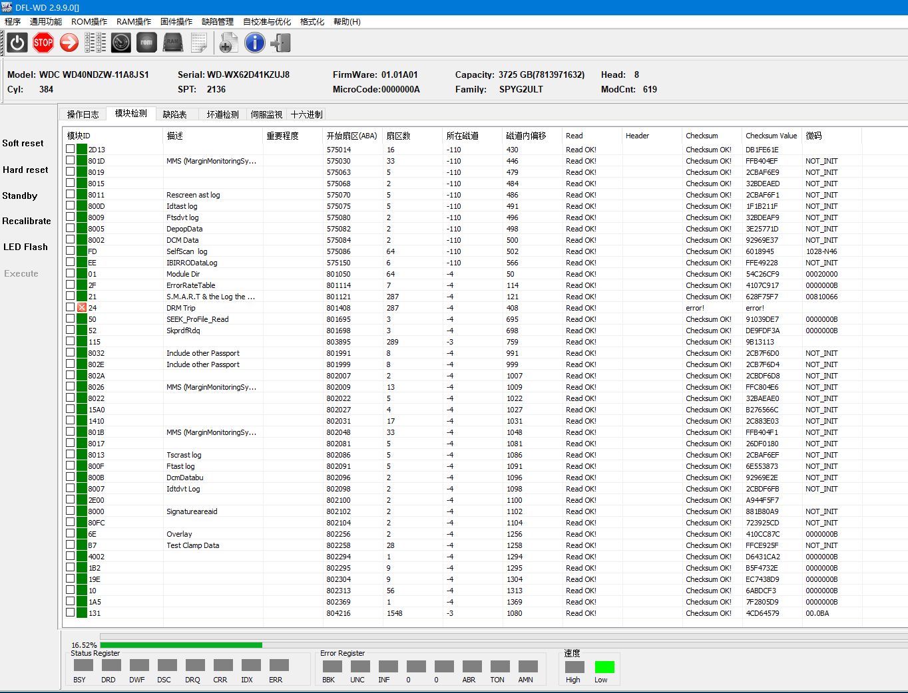Toggle checkbox for module 21 S.M.A.R.T

71,296
